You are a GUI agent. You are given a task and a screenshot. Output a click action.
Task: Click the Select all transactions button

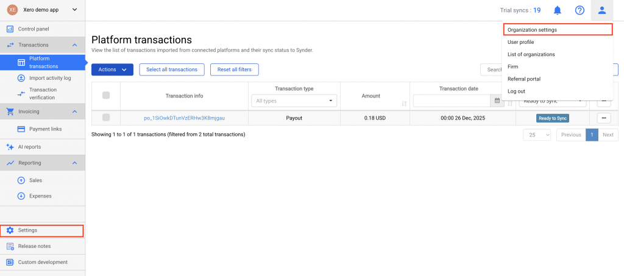coord(172,69)
